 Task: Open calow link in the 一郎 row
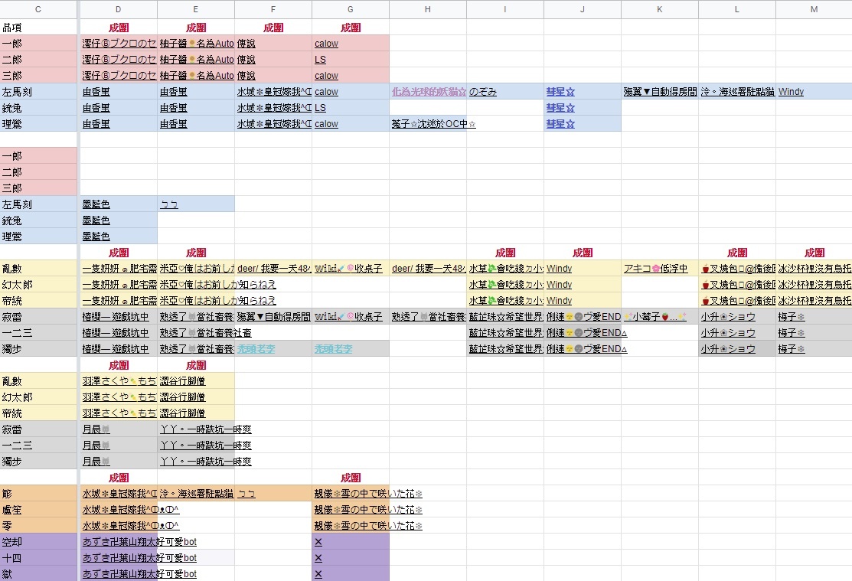pos(326,44)
